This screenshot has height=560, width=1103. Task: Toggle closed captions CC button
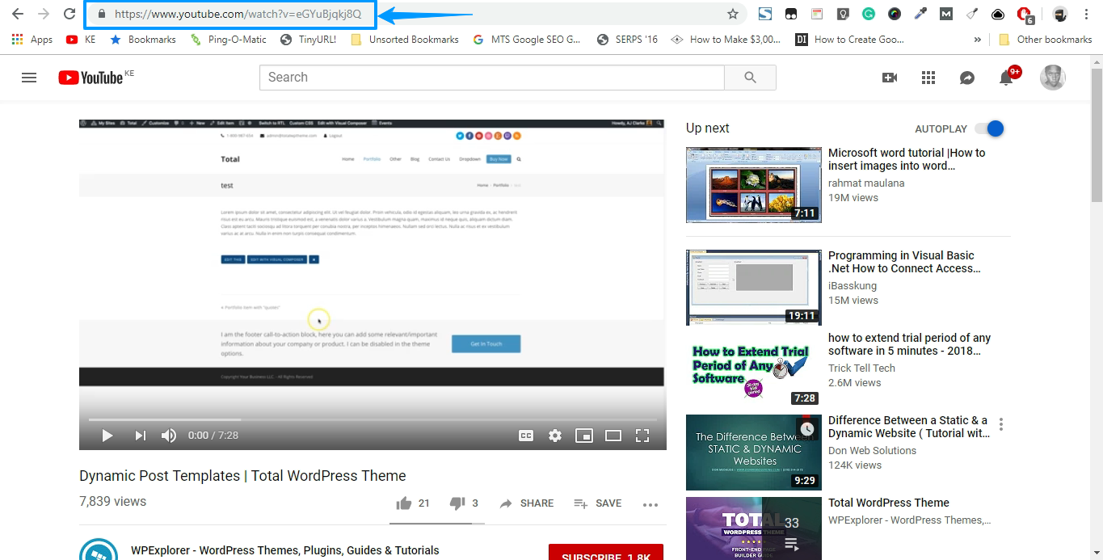point(526,436)
